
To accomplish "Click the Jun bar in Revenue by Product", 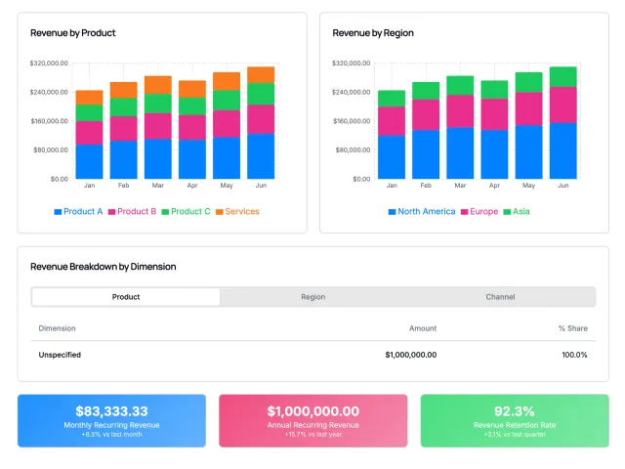I will [261, 123].
